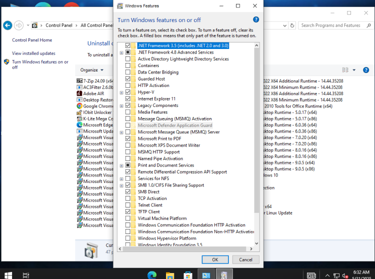Click vertical scrollbar down arrow in features list
Screen dimensions: 375x279
pyautogui.click(x=256, y=243)
